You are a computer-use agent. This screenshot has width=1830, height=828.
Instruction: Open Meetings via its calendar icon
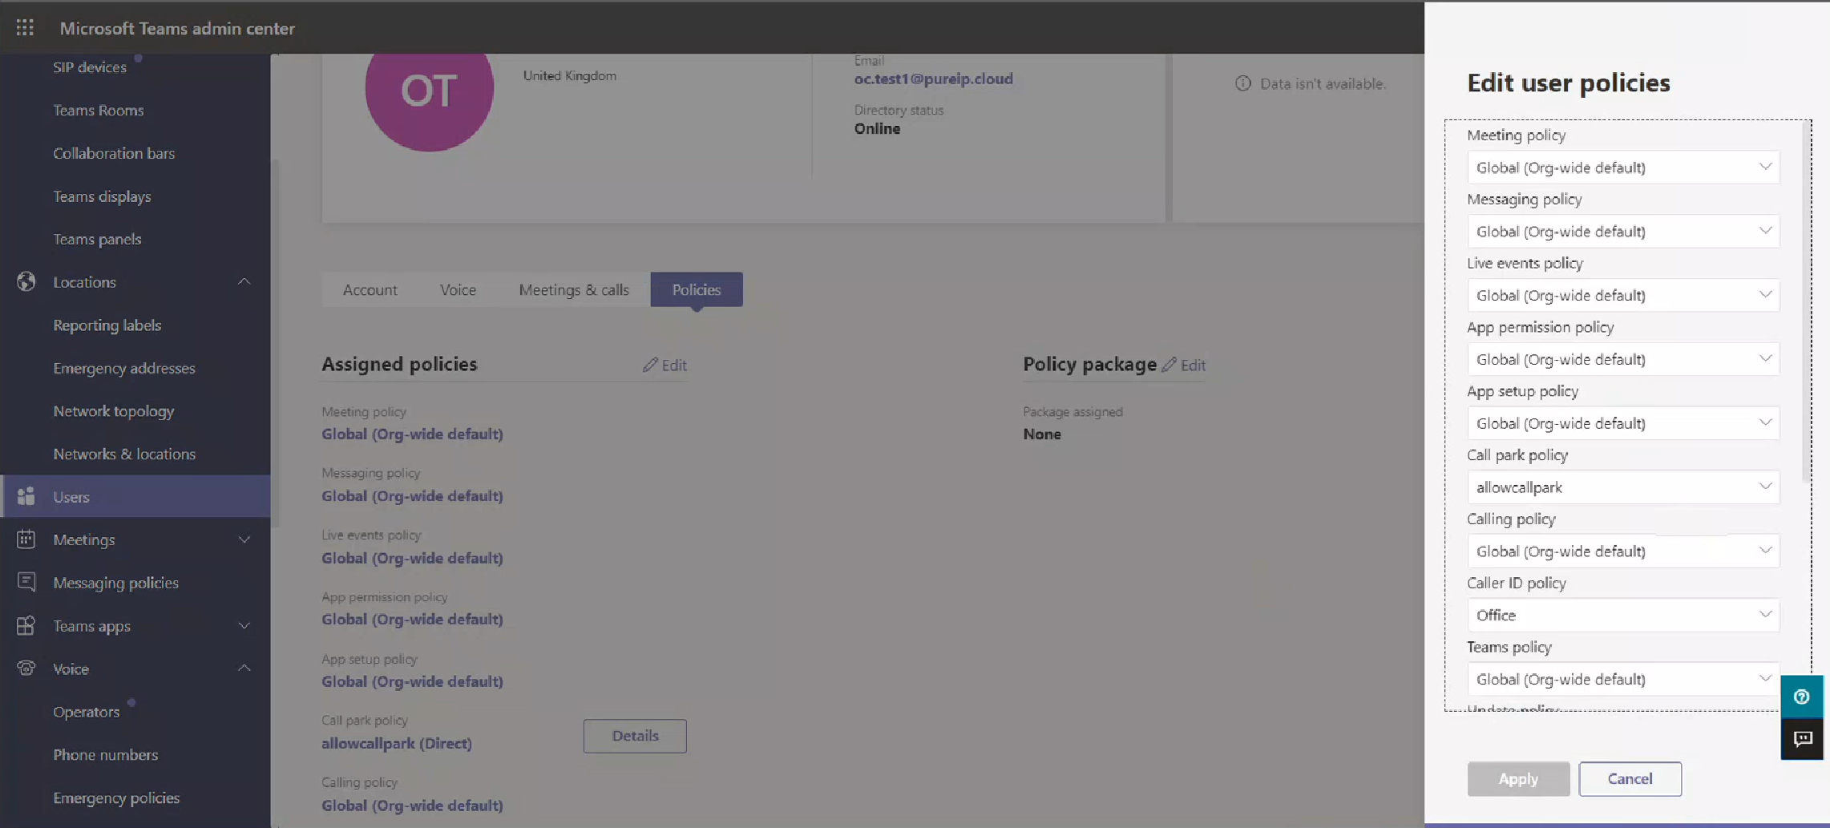pos(26,539)
